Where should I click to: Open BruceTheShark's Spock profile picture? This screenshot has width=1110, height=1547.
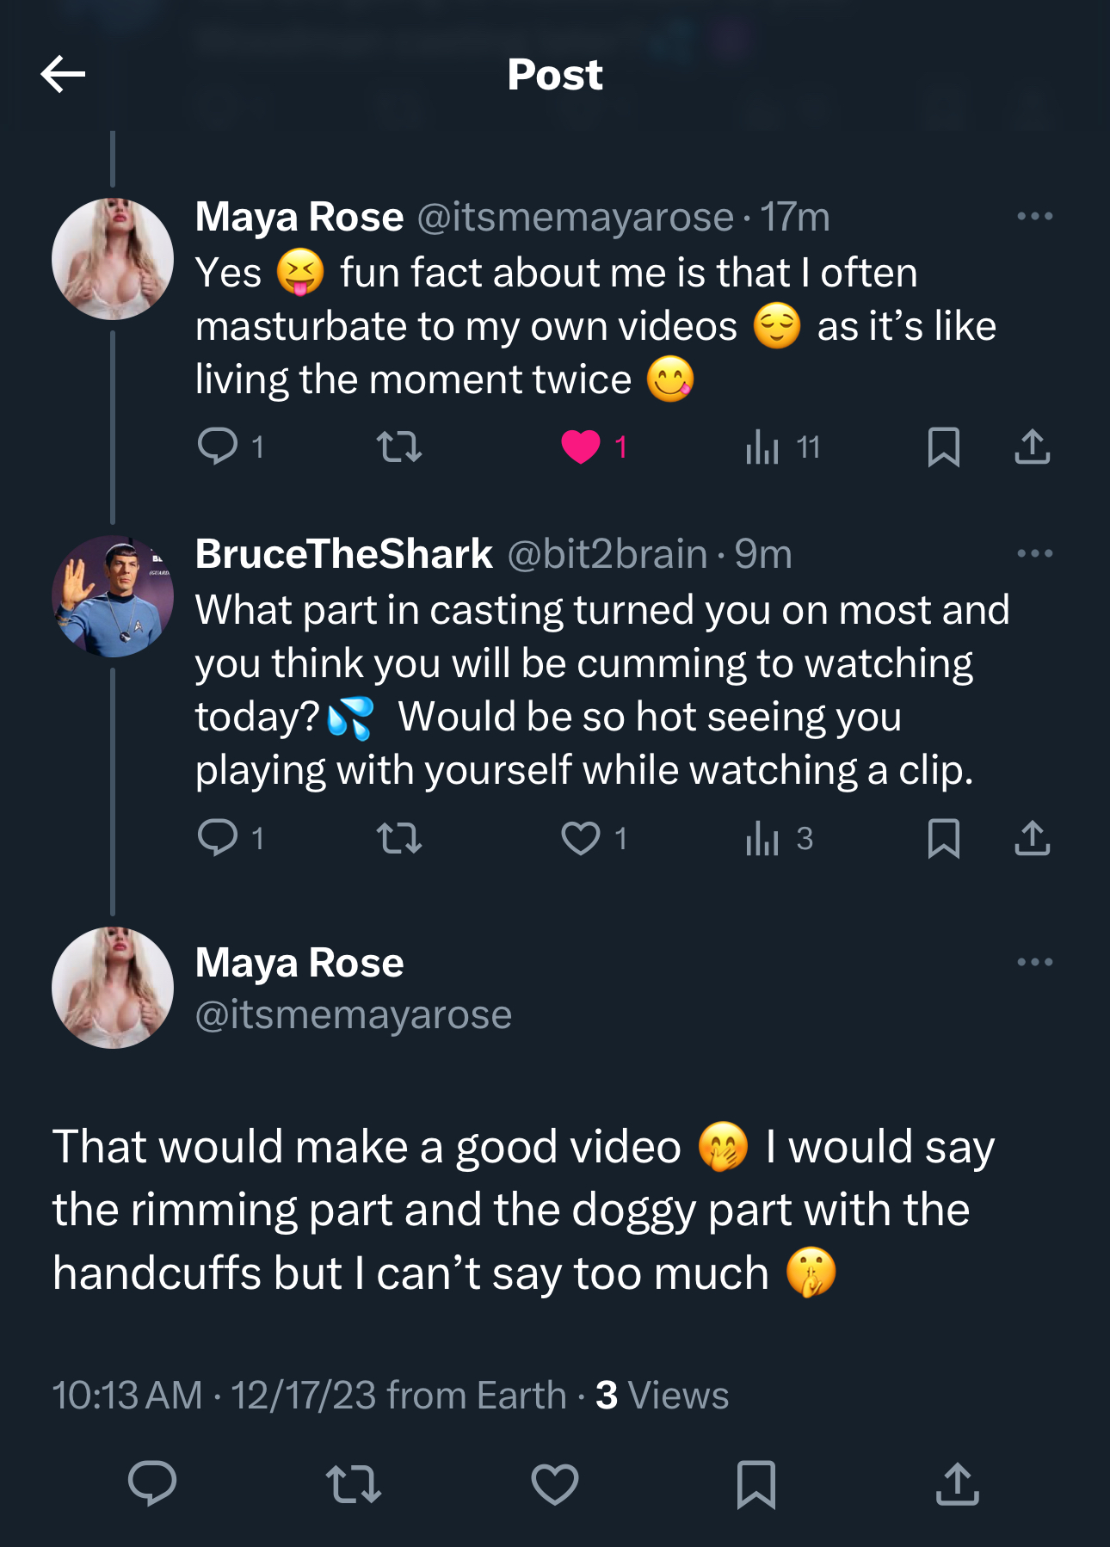click(x=113, y=596)
